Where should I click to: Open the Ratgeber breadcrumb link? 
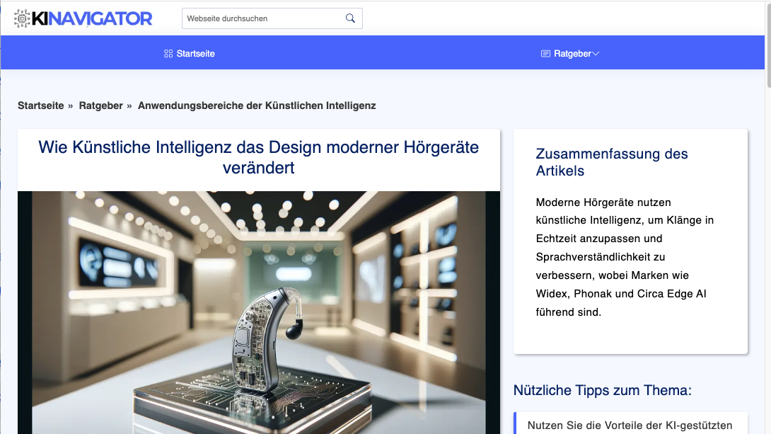coord(101,105)
